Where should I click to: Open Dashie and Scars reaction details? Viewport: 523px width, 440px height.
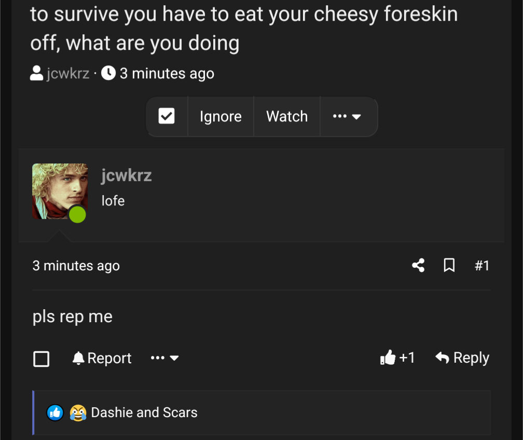pyautogui.click(x=144, y=412)
